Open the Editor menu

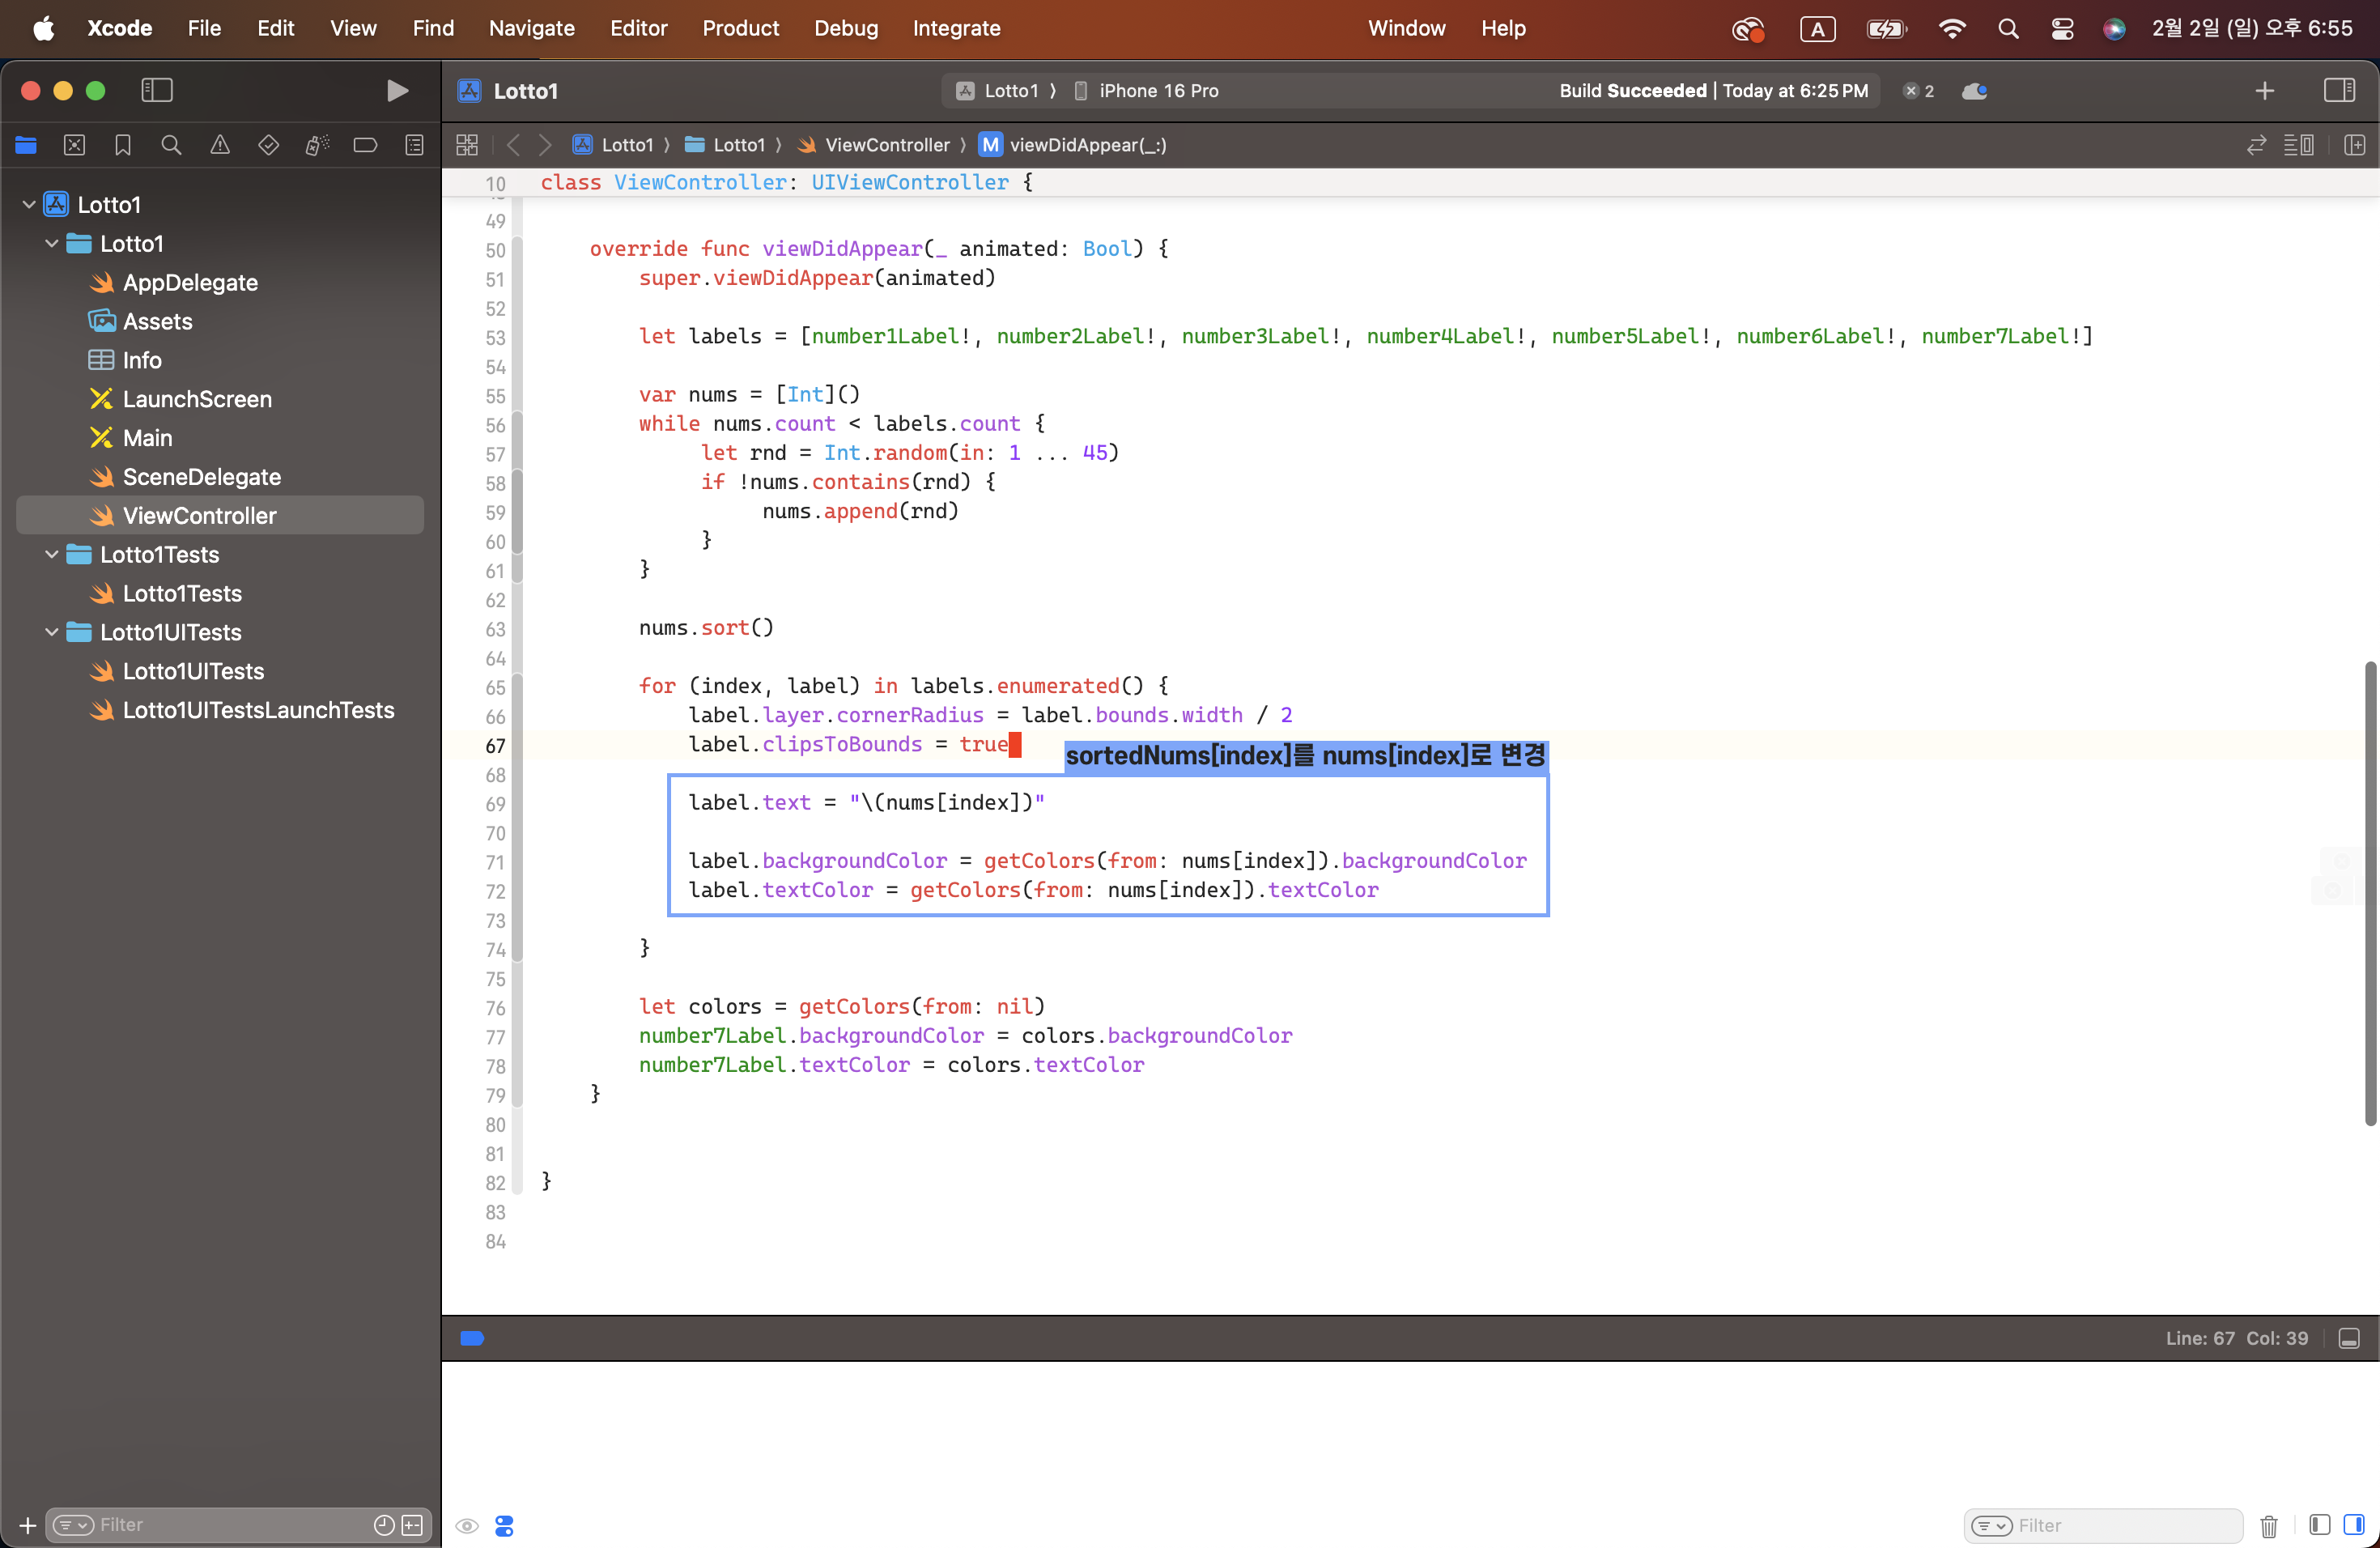point(638,28)
